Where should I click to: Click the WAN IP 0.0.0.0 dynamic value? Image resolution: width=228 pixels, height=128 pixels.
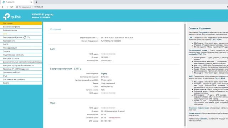(113, 111)
